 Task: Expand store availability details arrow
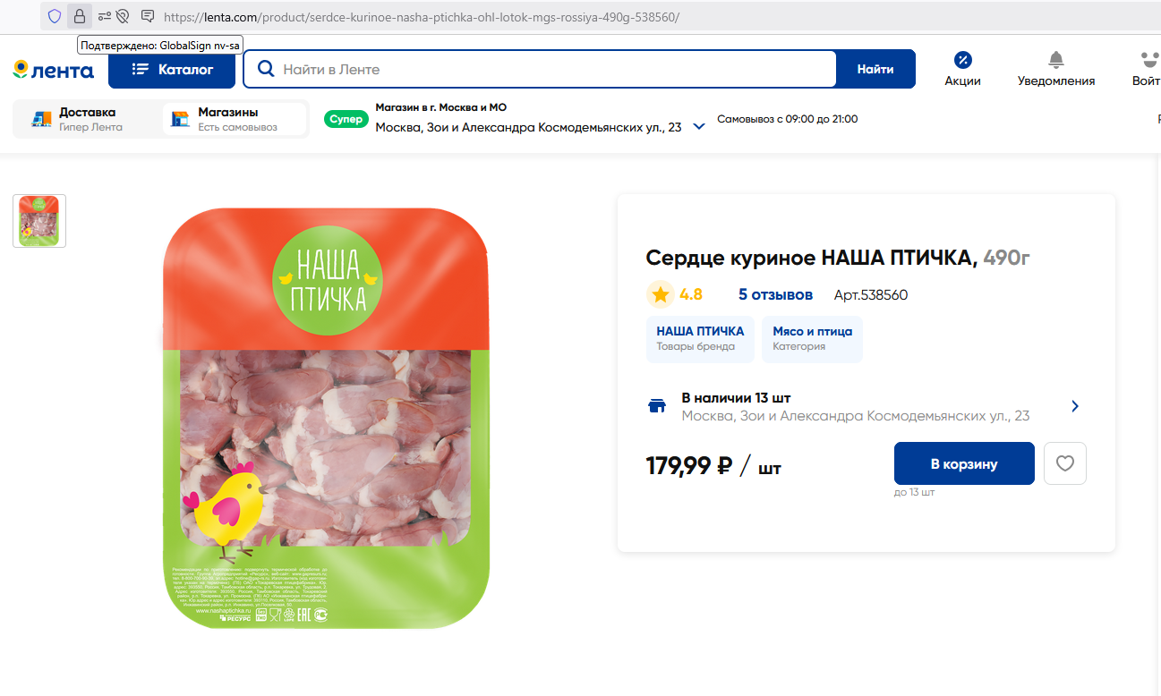click(x=1075, y=406)
